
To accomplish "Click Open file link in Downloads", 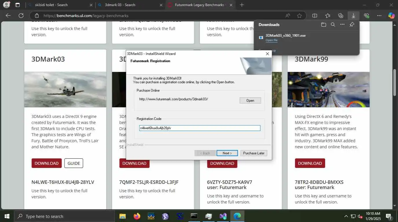I will click(271, 40).
